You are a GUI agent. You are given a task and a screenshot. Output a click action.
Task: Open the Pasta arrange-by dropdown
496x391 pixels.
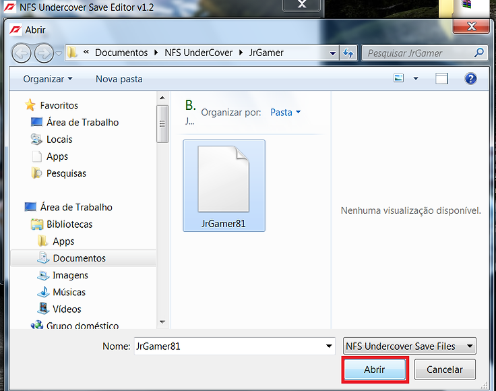tap(285, 113)
